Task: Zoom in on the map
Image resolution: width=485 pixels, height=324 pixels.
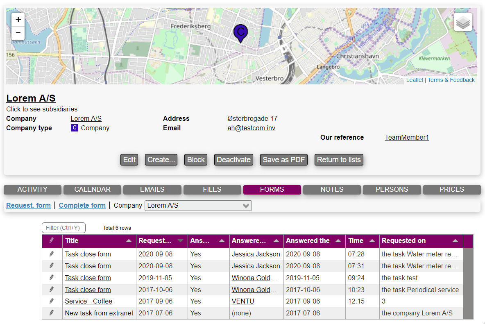Action: click(18, 20)
